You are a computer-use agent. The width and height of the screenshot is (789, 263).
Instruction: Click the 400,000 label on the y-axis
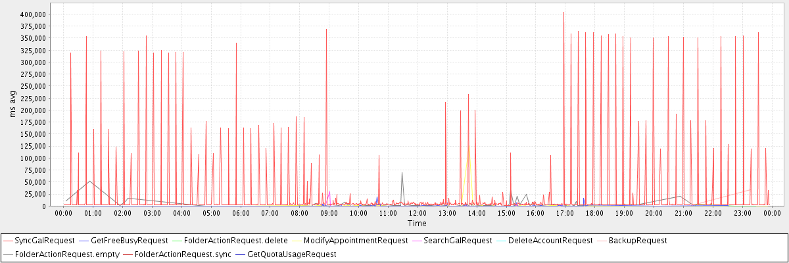coord(32,14)
